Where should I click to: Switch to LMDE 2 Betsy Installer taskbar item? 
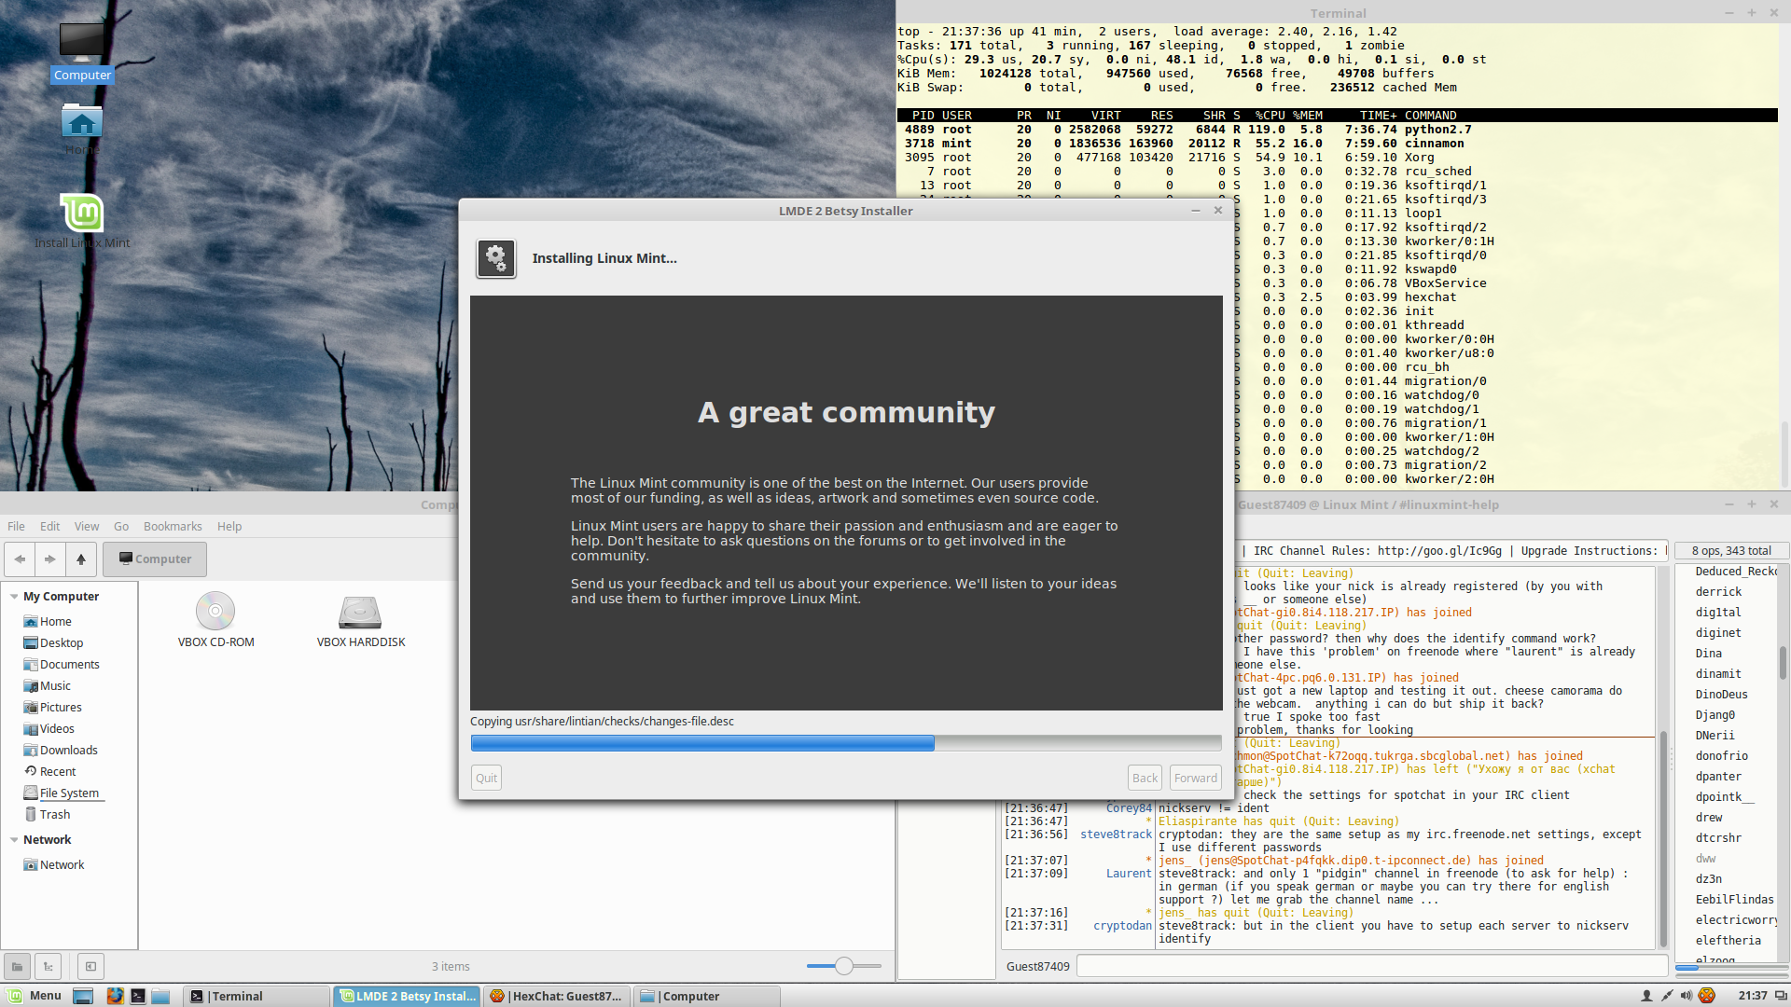tap(407, 996)
